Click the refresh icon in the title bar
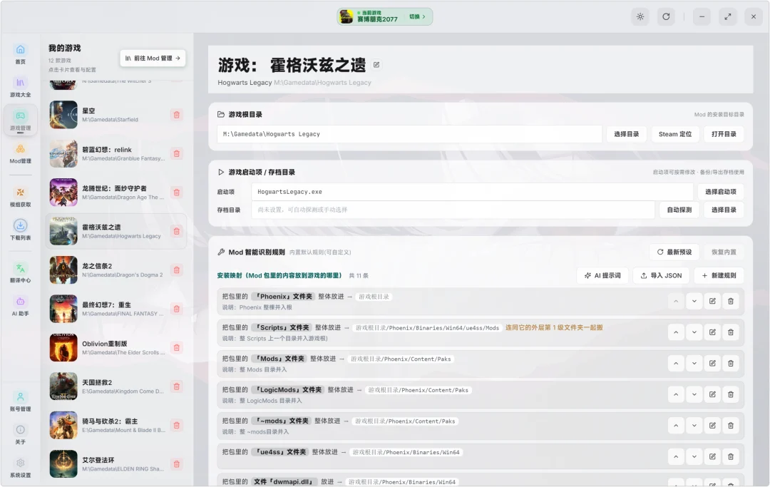Image resolution: width=770 pixels, height=487 pixels. (x=666, y=16)
